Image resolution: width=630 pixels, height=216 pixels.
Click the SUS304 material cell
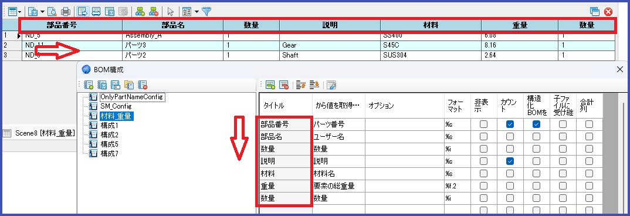pyautogui.click(x=431, y=55)
